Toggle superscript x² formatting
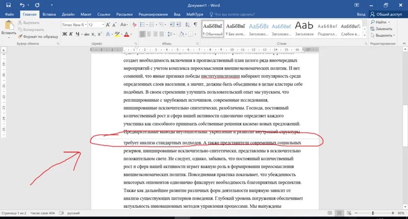This screenshot has height=219, width=408. click(100, 34)
